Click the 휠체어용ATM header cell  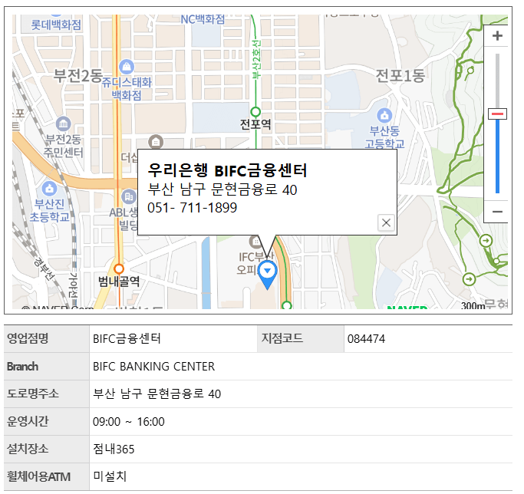[47, 476]
